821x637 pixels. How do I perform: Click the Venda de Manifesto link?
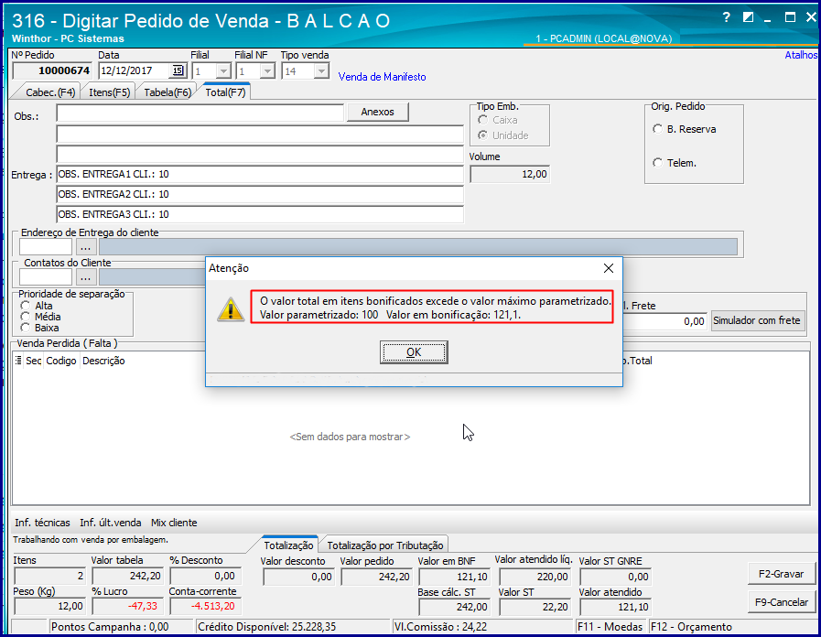[x=382, y=76]
